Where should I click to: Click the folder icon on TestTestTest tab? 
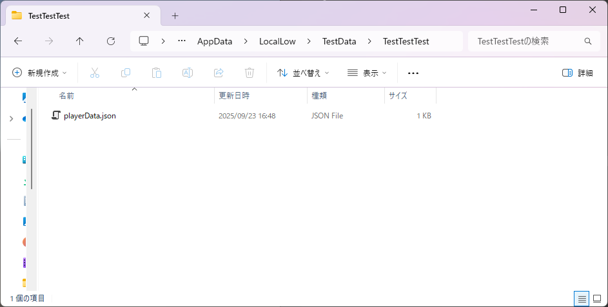click(17, 15)
